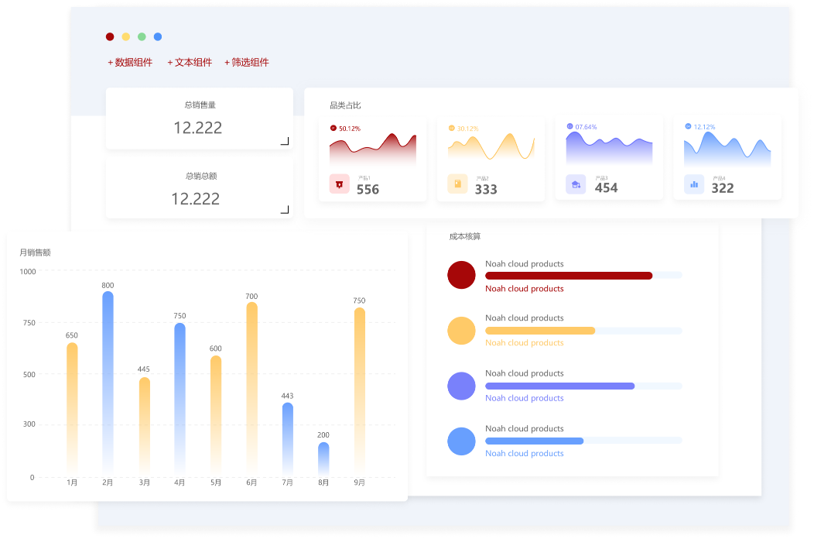Viewport: 814px width, 539px height.
Task: Click the resize corner on 总销售量 card
Action: click(x=284, y=141)
